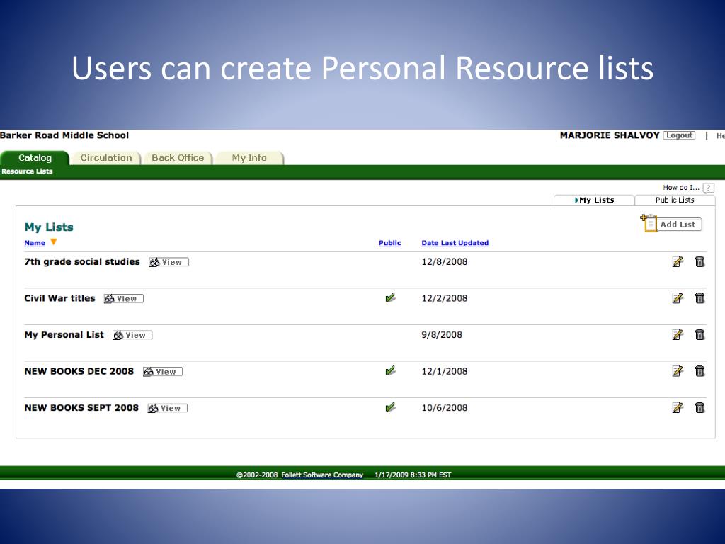Viewport: 725px width, 544px height.
Task: Click the Add List button
Action: coord(671,224)
